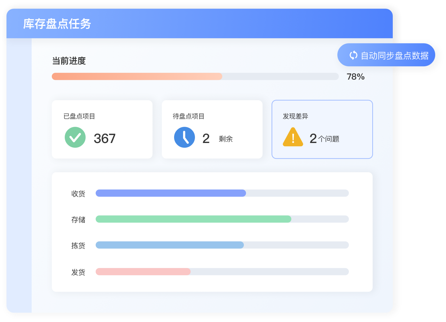Click the blue clock icon for 待盘点项目
446x322 pixels.
click(185, 137)
